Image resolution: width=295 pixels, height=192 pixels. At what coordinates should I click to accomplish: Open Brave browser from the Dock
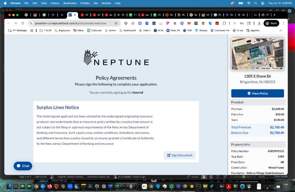57,187
